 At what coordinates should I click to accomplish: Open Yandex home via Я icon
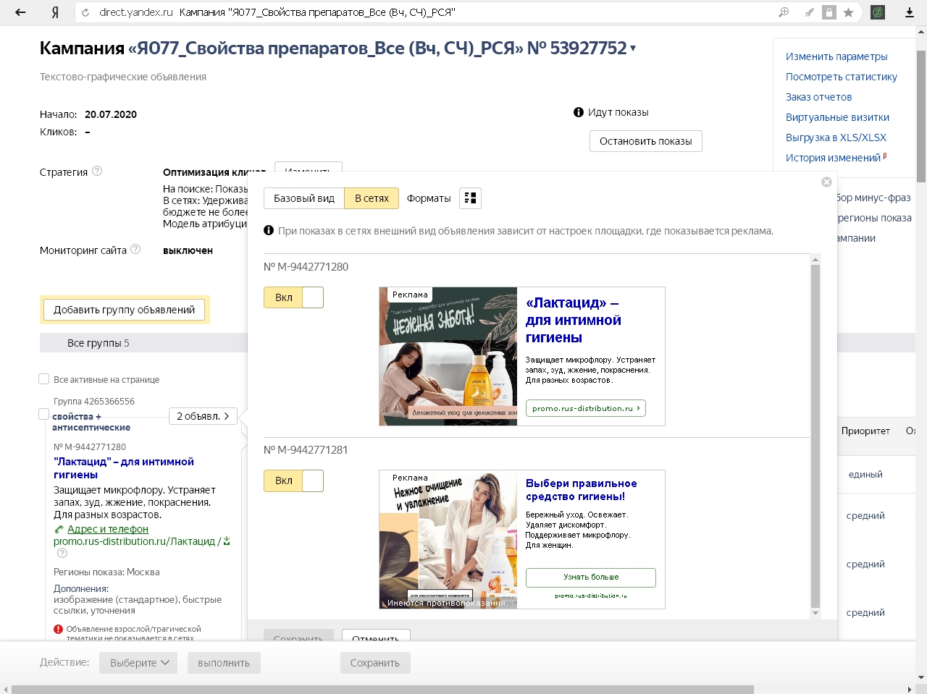point(55,12)
